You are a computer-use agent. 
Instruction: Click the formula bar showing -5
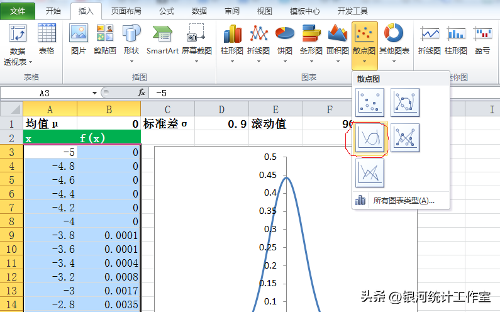tap(250, 93)
